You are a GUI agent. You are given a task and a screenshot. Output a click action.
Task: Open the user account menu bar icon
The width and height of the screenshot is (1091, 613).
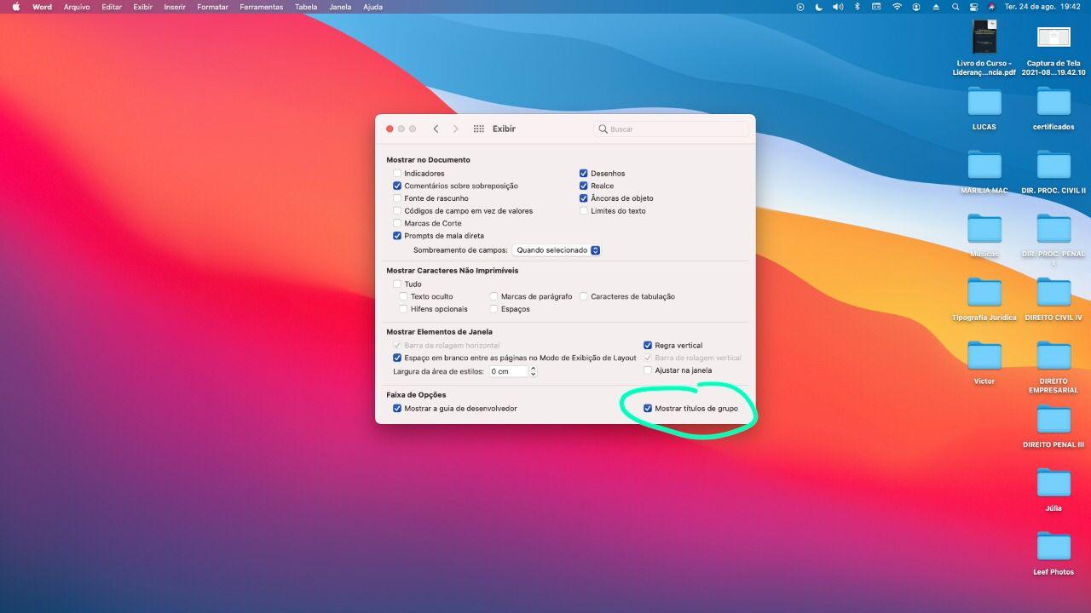tap(916, 7)
